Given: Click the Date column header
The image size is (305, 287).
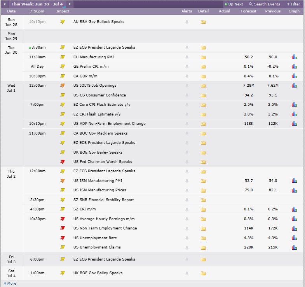Looking at the screenshot, I should pyautogui.click(x=11, y=11).
